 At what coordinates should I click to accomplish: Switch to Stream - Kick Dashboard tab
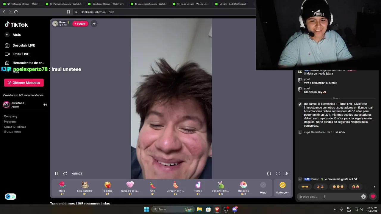(x=234, y=4)
